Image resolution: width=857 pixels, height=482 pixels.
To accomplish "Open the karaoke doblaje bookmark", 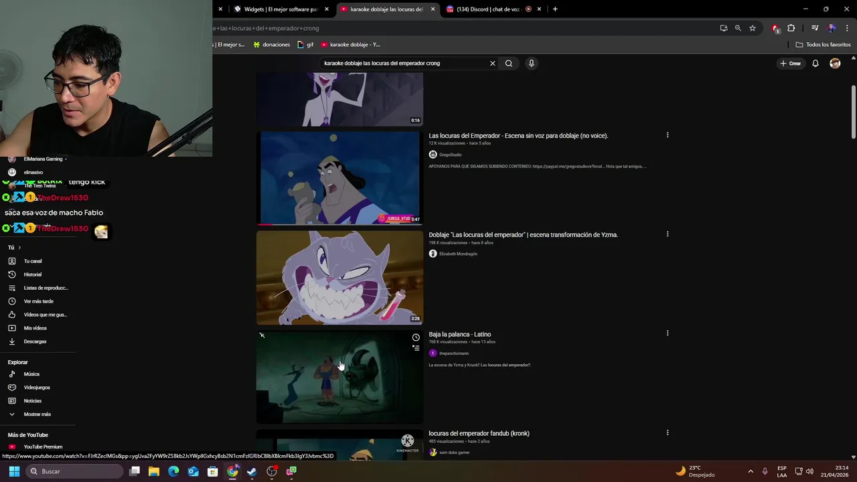I will 350,45.
